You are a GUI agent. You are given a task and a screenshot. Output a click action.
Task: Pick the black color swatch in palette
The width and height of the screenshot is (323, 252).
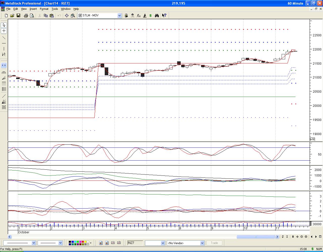pyautogui.click(x=70, y=242)
